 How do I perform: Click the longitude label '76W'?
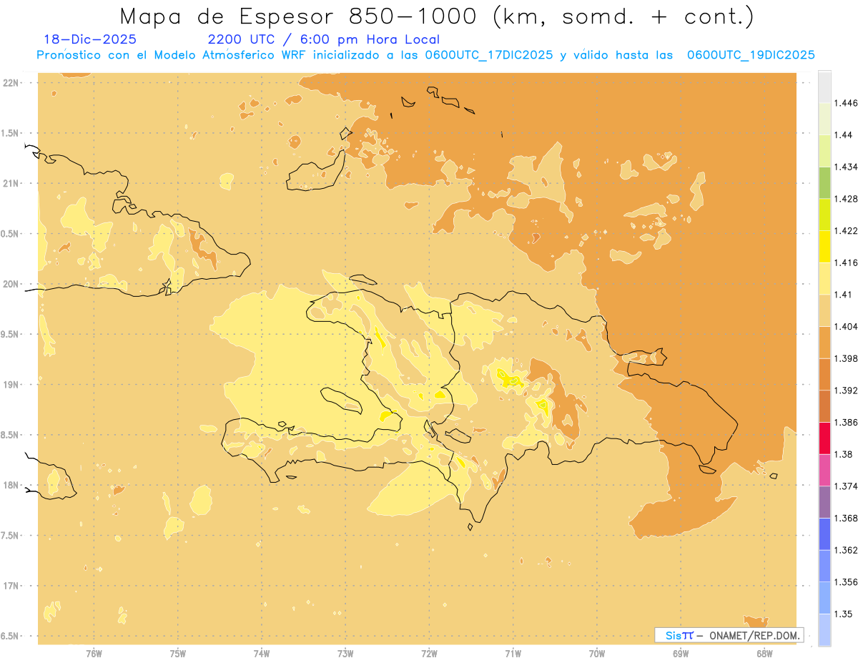(94, 654)
